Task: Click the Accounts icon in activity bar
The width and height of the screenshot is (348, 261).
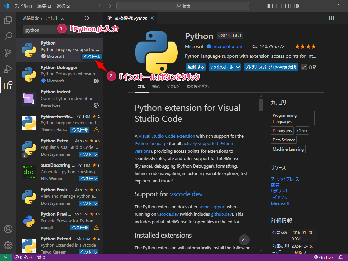Action: point(8,229)
